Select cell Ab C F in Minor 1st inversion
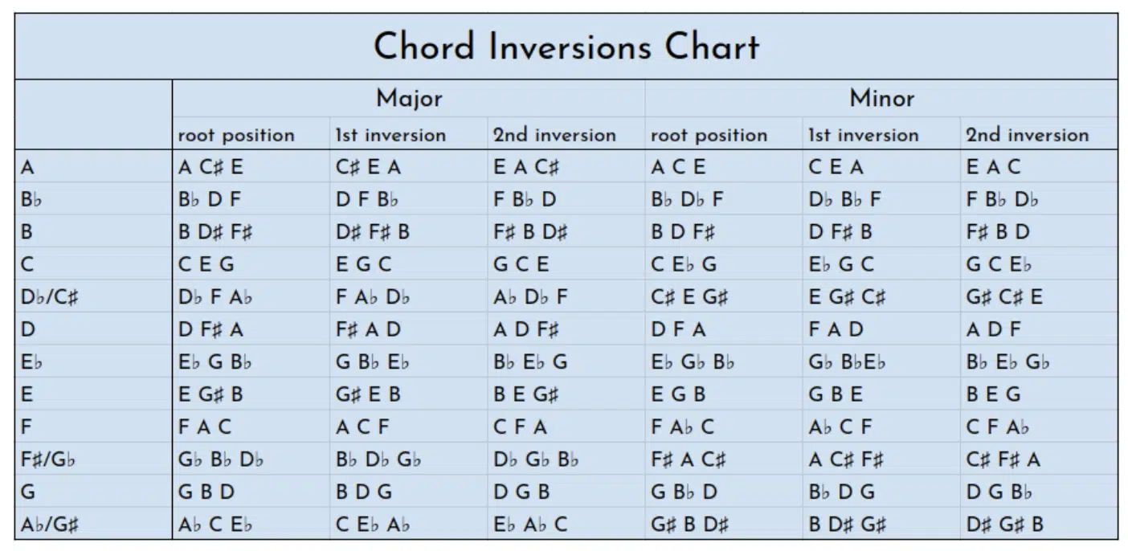The width and height of the screenshot is (1128, 551). [x=840, y=427]
